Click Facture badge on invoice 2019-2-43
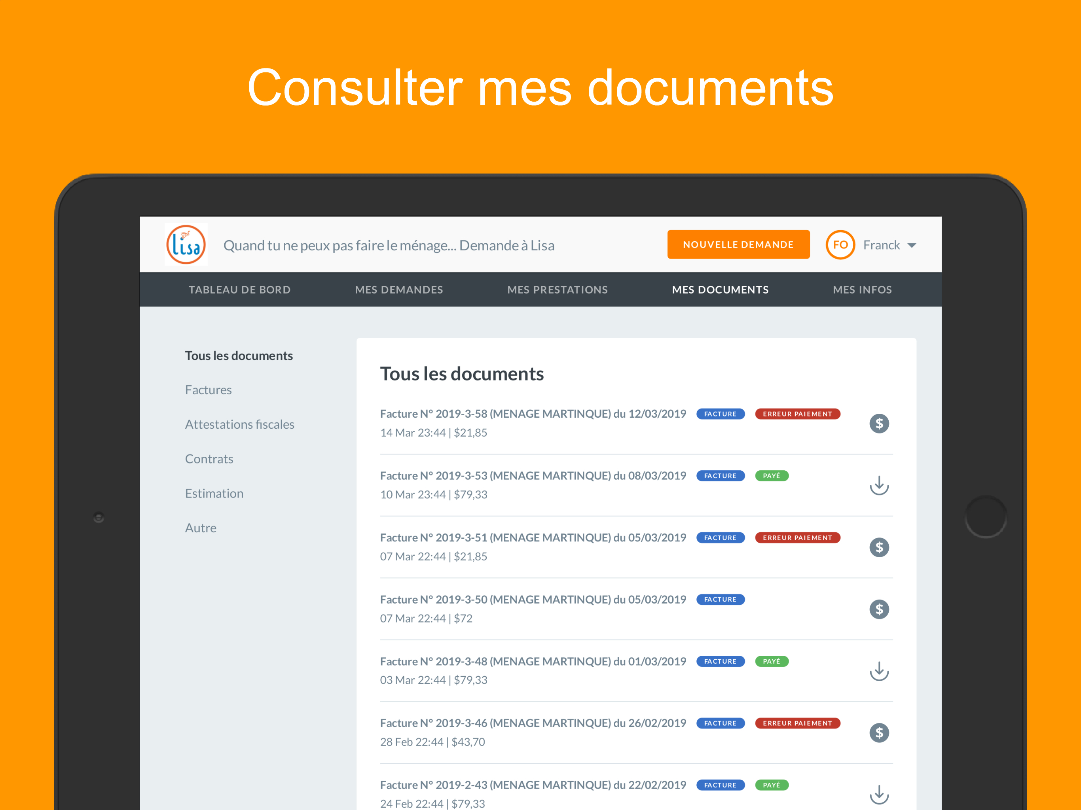This screenshot has width=1081, height=810. click(x=720, y=785)
